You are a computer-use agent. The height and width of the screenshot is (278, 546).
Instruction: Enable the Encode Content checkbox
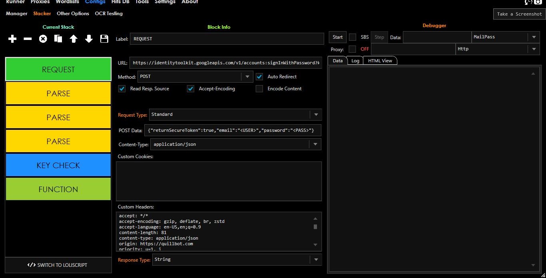coord(259,89)
